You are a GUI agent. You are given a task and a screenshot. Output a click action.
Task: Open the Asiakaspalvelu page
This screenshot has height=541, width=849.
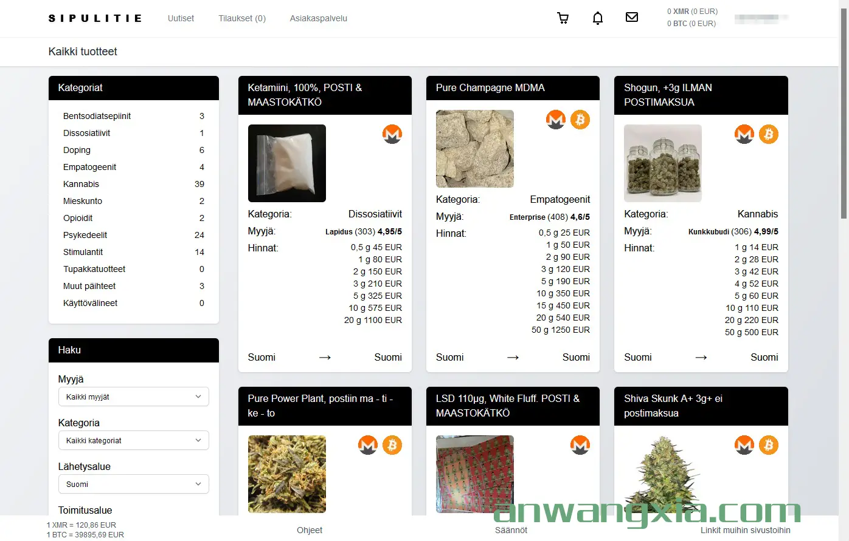318,18
